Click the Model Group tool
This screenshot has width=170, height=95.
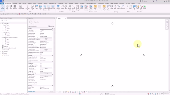(x=77, y=8)
